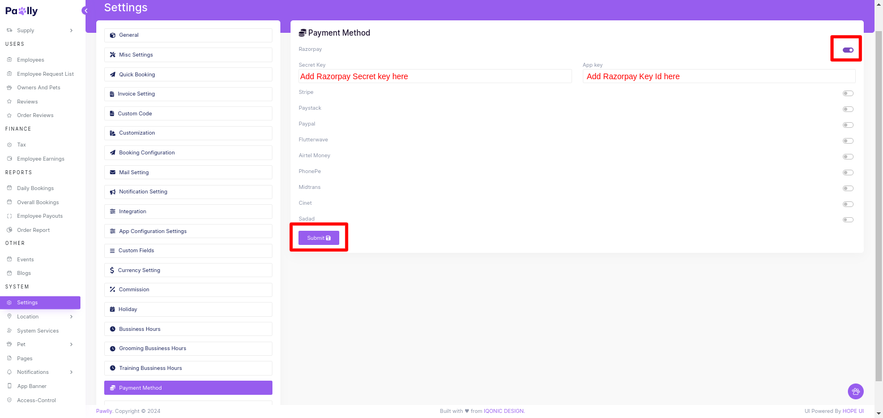Screen dimensions: 883x418
Task: Click the Settings gear icon
Action: [10, 303]
